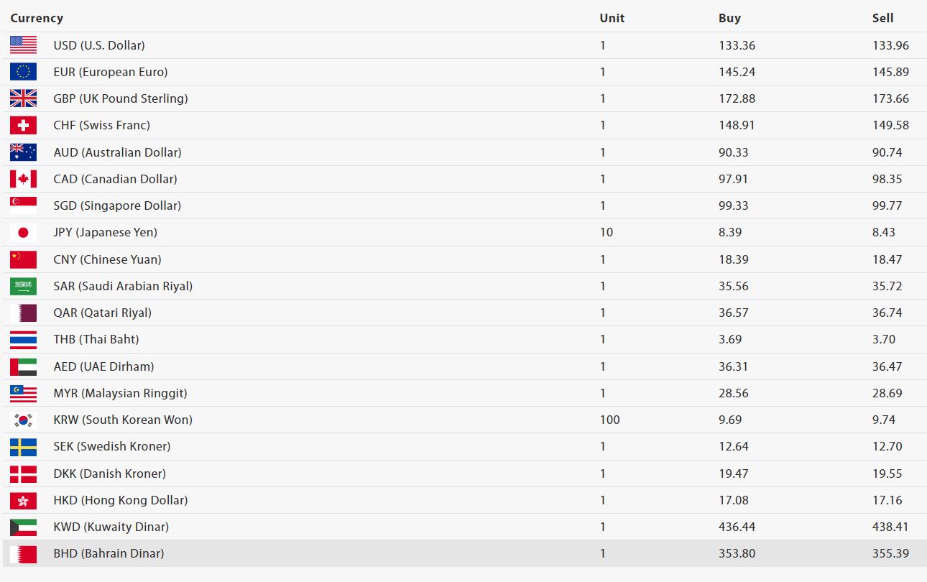
Task: Click the Buy column header
Action: pos(729,18)
